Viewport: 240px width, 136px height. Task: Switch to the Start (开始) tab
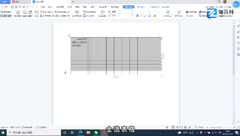coord(43,7)
